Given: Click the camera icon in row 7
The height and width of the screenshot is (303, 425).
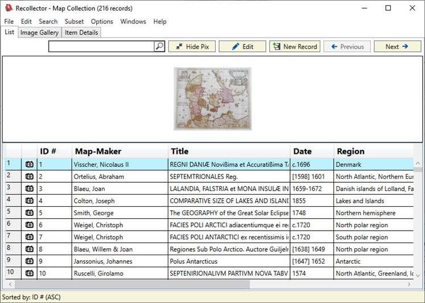Looking at the screenshot, I should click(29, 237).
